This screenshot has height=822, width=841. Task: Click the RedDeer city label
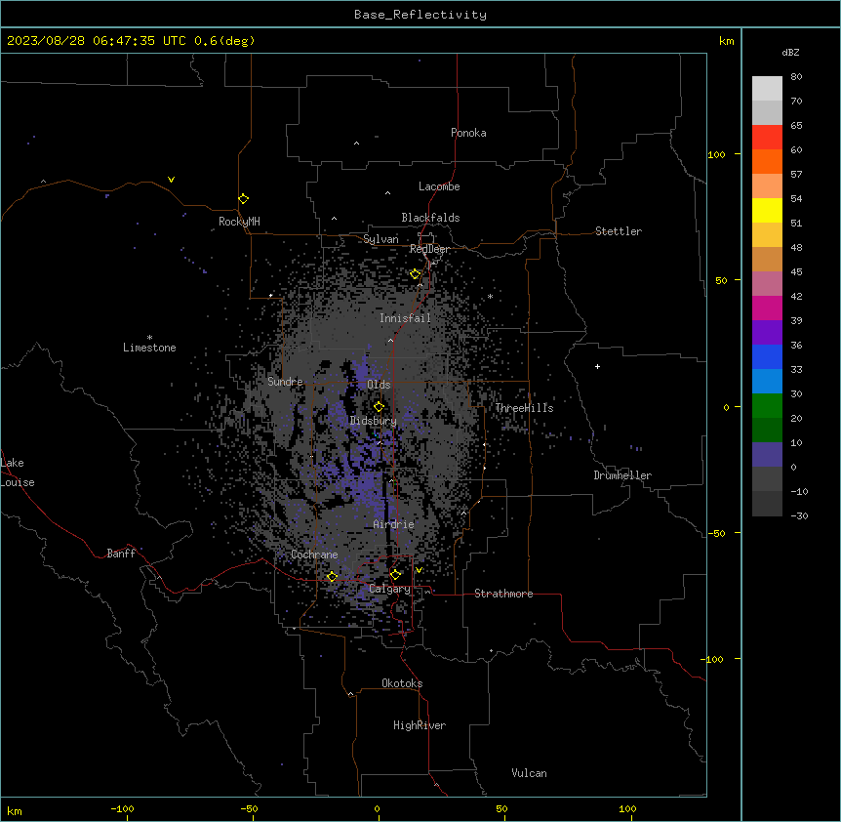pyautogui.click(x=429, y=250)
